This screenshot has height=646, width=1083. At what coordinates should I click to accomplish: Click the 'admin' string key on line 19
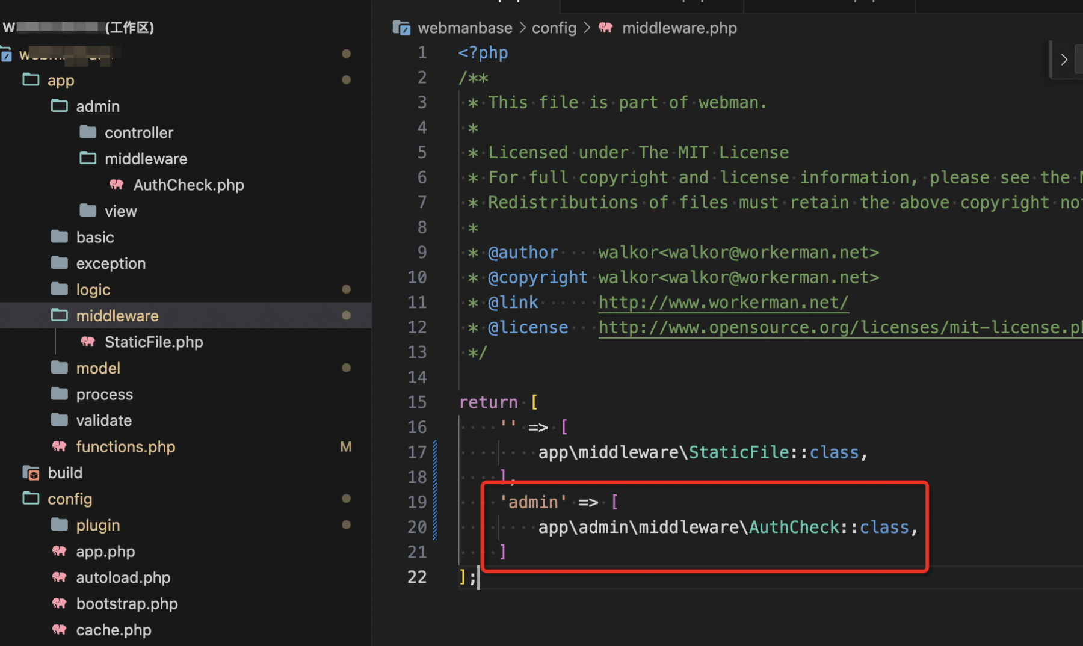coord(533,502)
